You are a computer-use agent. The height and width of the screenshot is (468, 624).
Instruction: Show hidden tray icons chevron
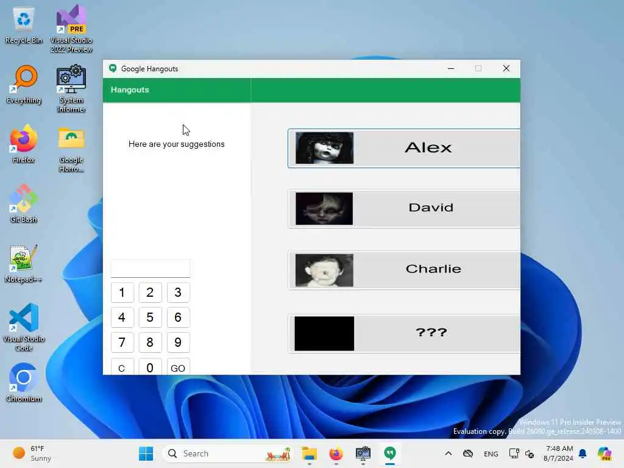(x=448, y=453)
